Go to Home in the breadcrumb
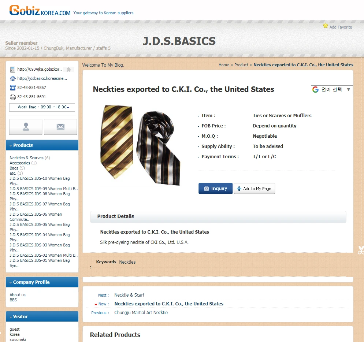364x342 pixels. tap(224, 65)
